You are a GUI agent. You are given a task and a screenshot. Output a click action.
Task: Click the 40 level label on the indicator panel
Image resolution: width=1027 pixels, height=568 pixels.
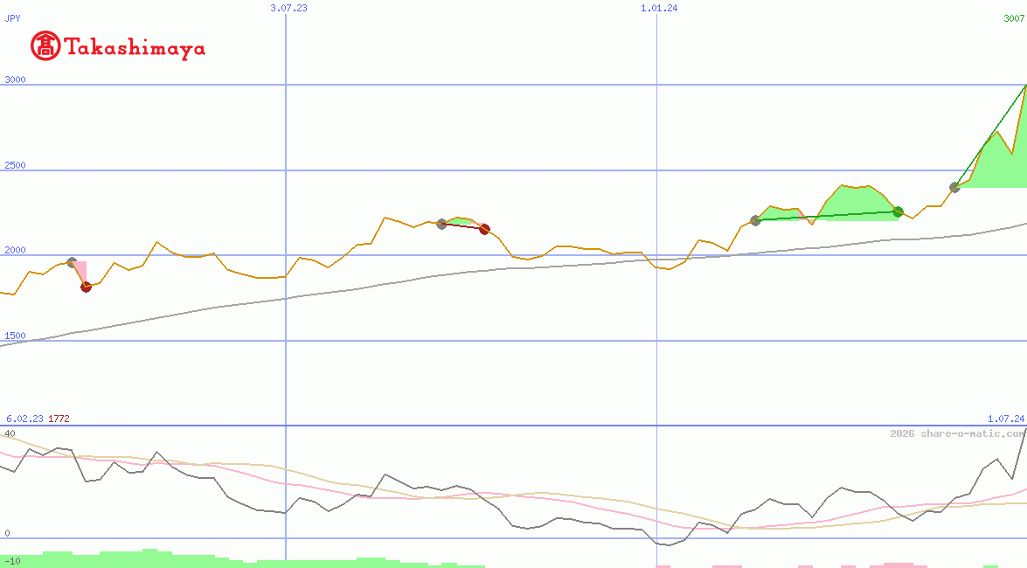coord(10,433)
